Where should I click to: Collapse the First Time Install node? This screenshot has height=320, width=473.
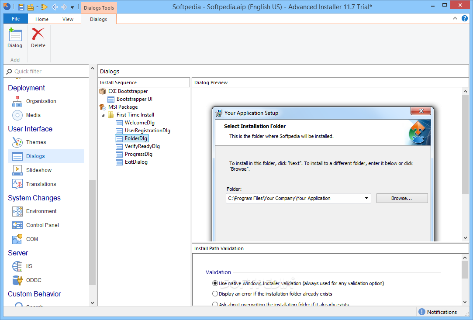pyautogui.click(x=103, y=115)
